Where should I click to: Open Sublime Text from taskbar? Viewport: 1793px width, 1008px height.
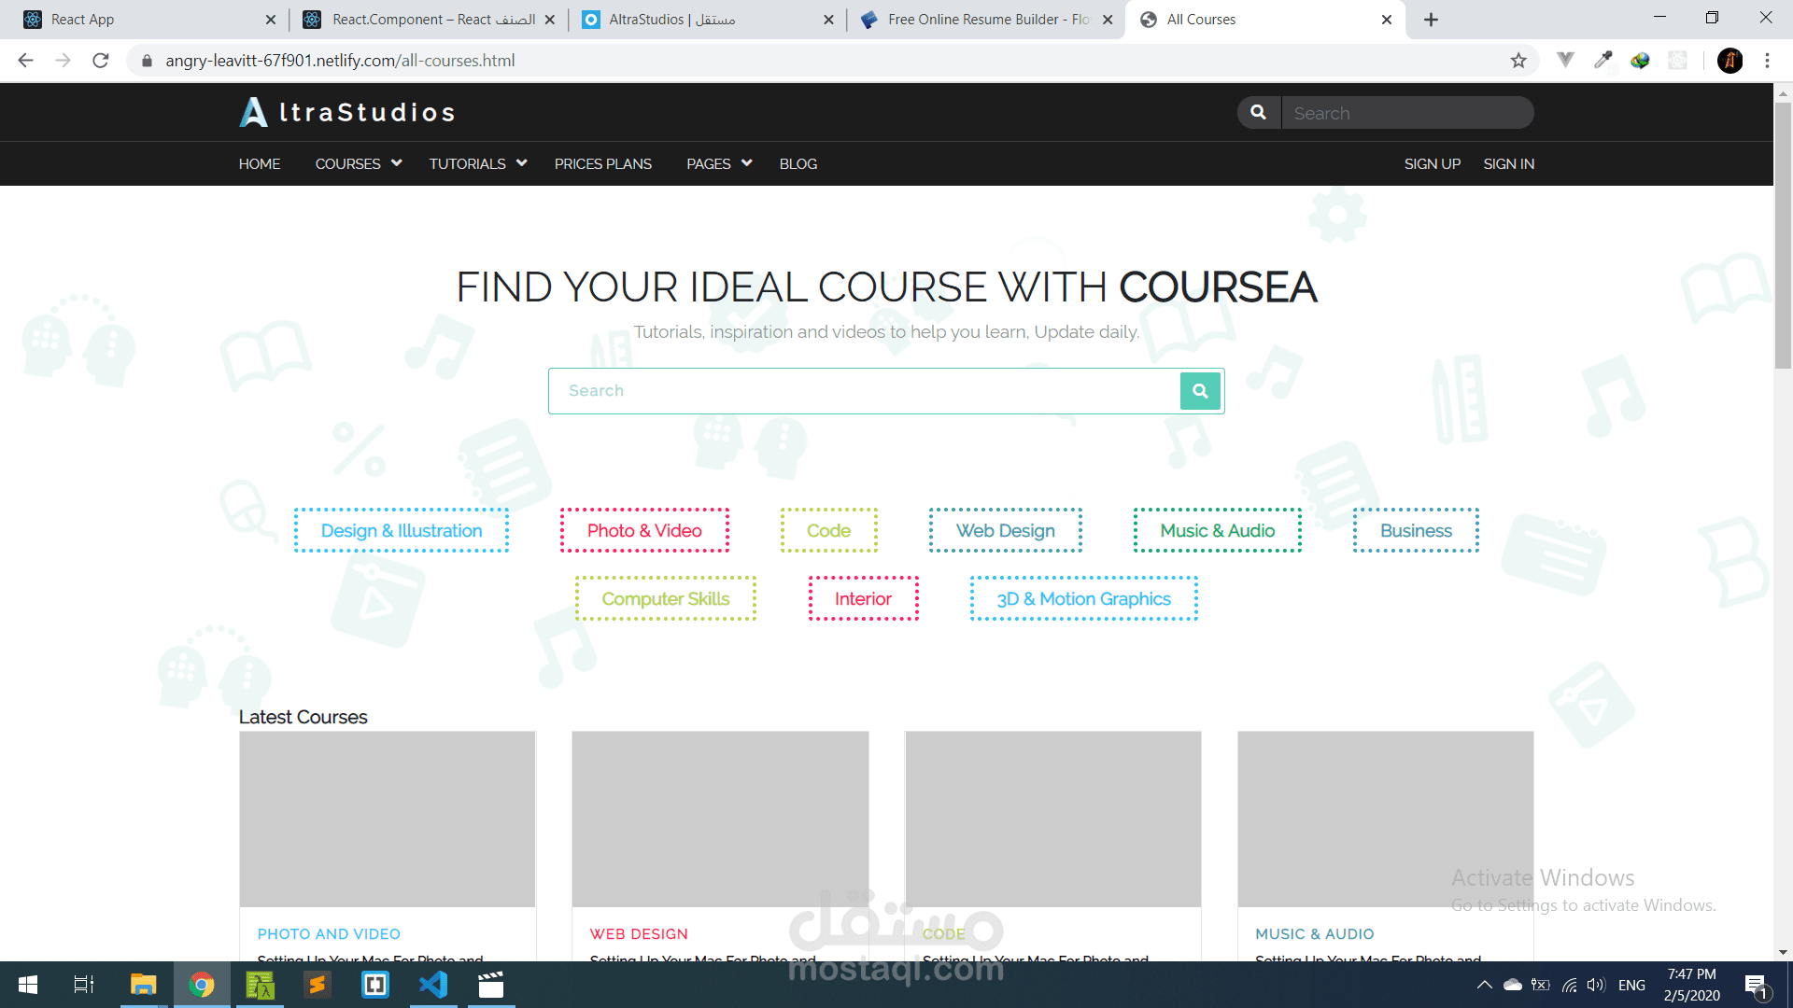(x=318, y=985)
